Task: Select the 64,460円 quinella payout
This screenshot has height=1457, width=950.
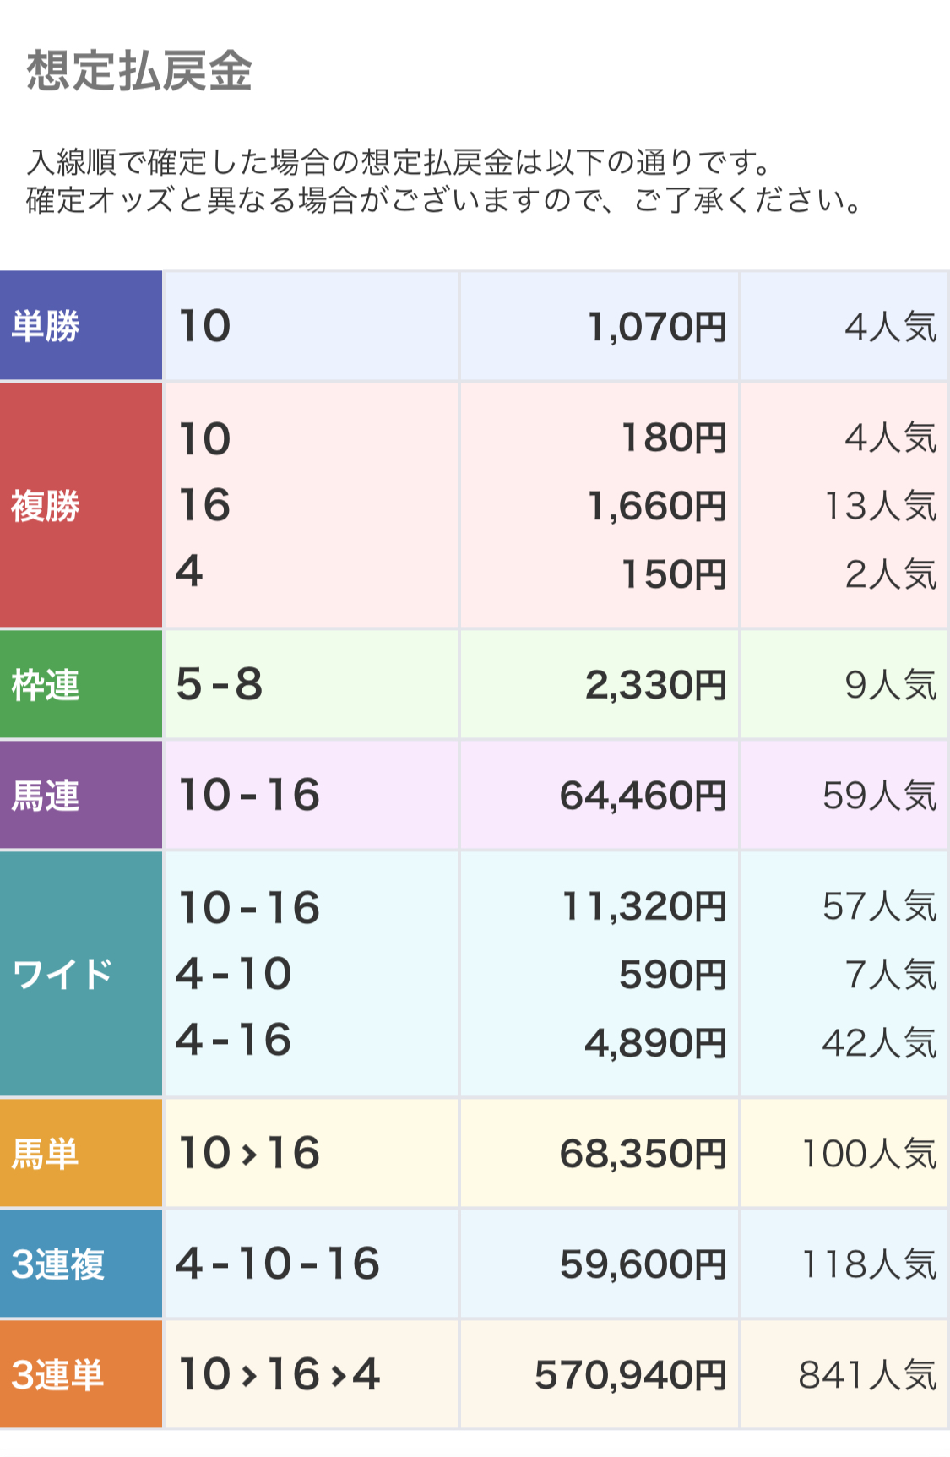Action: 643,796
